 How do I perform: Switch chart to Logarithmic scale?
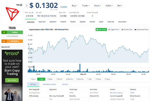114,30
